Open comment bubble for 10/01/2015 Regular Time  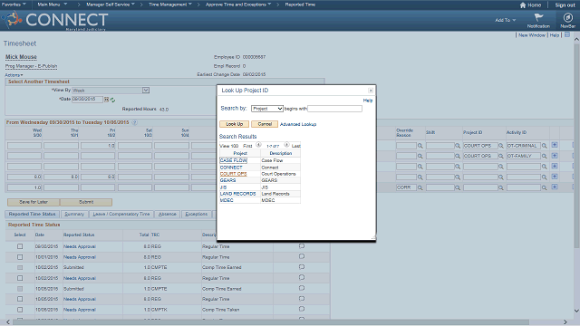302,256
